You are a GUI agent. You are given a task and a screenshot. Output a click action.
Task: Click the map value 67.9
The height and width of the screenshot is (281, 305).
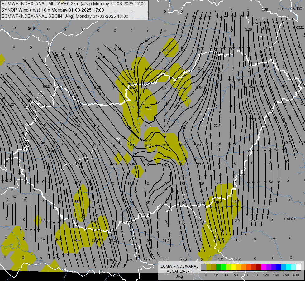coord(148,88)
